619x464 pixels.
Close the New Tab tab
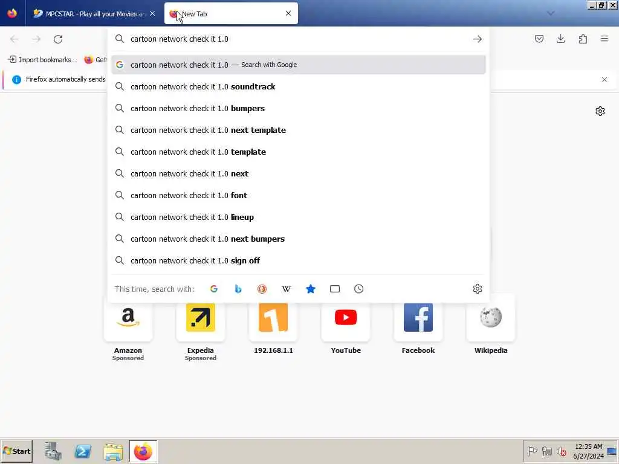(288, 13)
